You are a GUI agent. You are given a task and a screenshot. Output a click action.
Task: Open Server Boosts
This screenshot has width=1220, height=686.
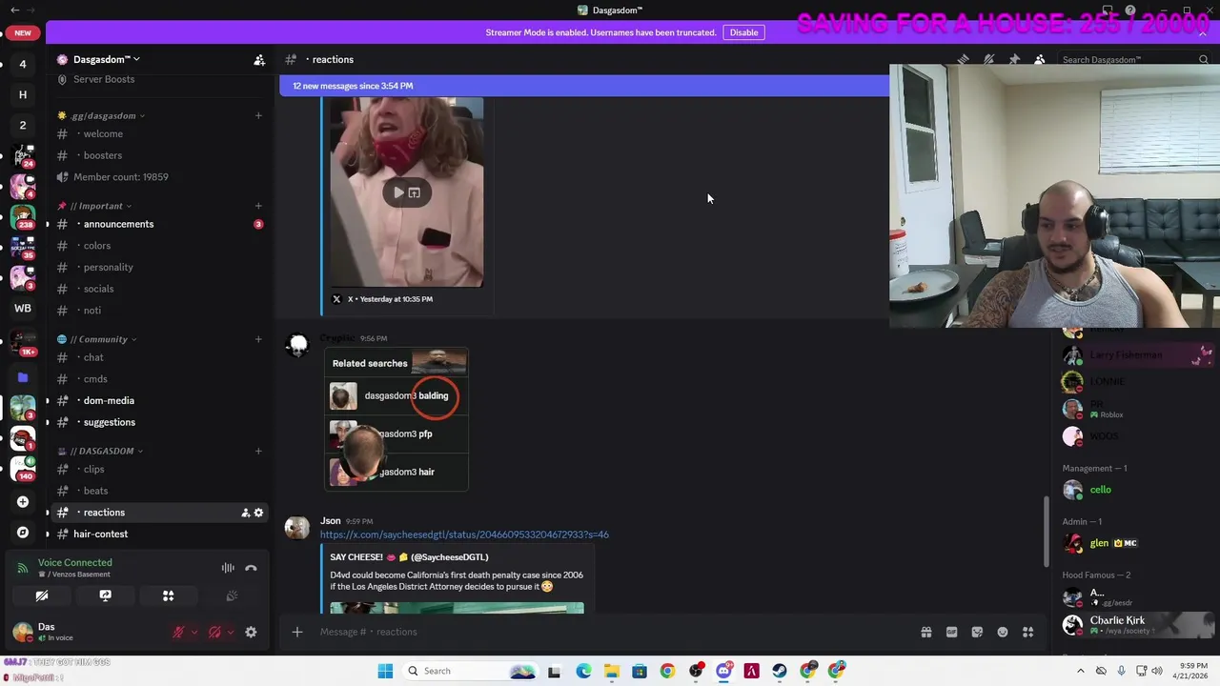pyautogui.click(x=158, y=79)
